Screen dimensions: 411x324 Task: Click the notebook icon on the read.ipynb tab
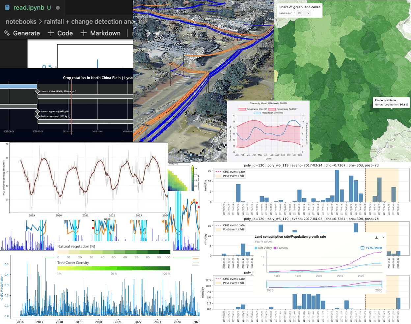(8, 7)
